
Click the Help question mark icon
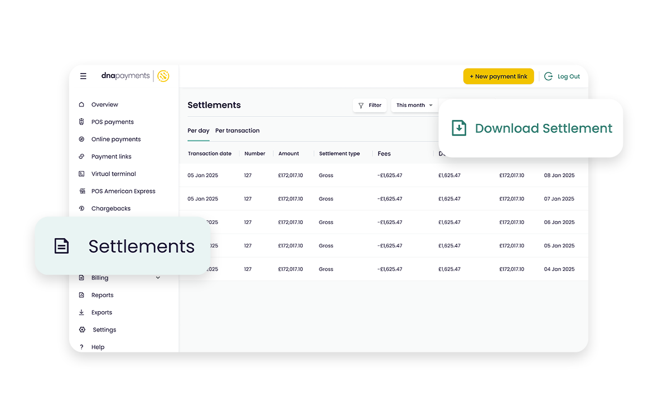click(81, 347)
